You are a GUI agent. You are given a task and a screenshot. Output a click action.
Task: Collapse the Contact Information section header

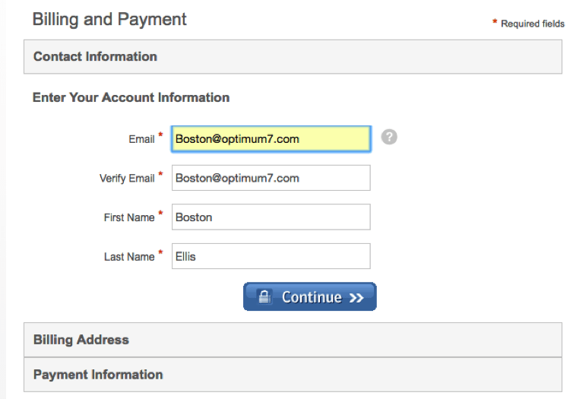click(x=293, y=57)
